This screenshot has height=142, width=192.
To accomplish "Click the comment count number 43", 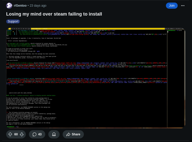I will click(40, 134).
